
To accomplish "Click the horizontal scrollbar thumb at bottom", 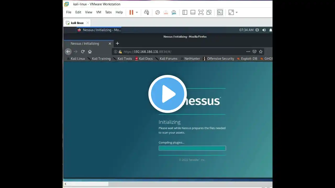I will tap(88, 184).
